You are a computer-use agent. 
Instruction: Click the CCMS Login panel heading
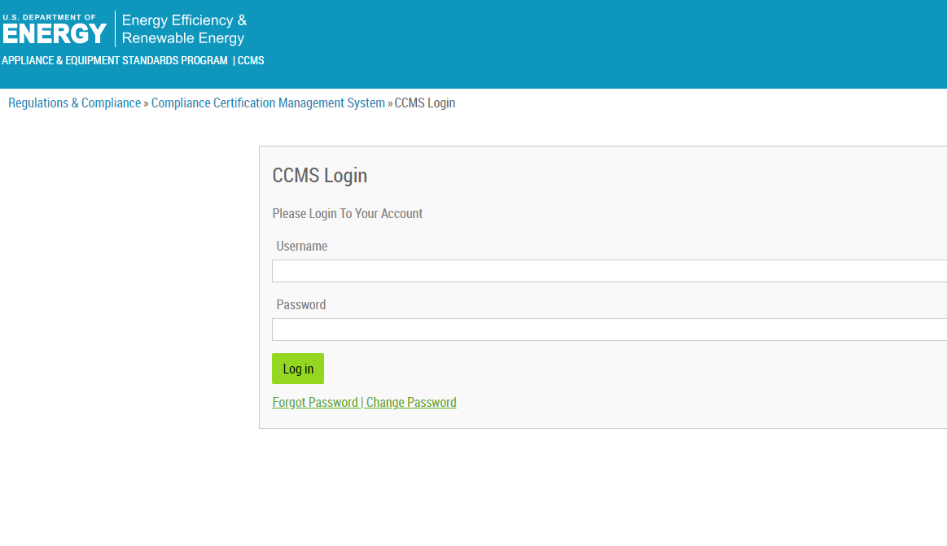click(319, 176)
